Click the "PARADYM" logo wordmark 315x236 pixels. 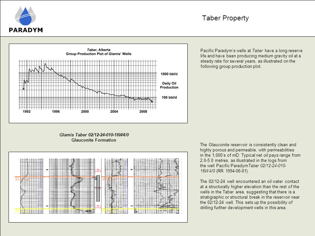[26, 30]
